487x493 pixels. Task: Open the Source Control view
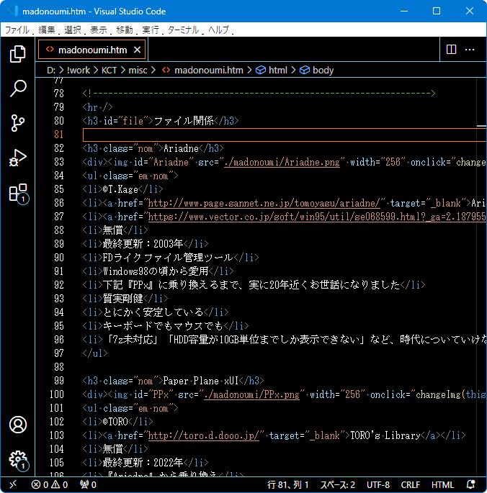point(17,122)
